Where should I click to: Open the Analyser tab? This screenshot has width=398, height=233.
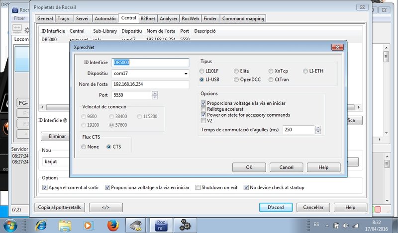tap(168, 18)
